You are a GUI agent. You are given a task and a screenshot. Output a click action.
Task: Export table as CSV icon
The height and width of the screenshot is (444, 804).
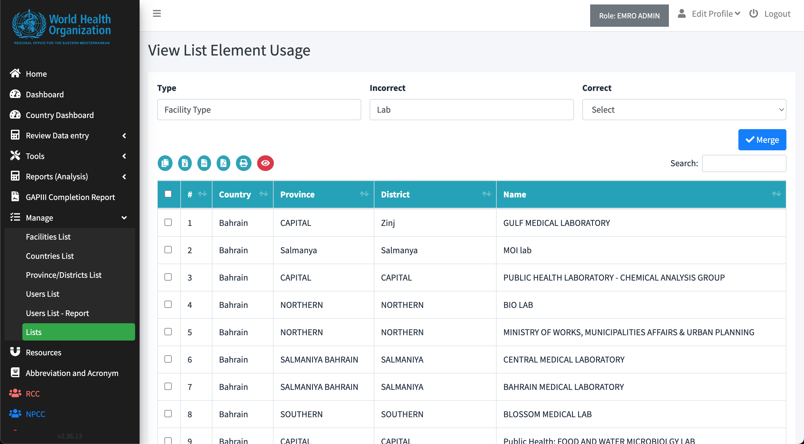(204, 163)
